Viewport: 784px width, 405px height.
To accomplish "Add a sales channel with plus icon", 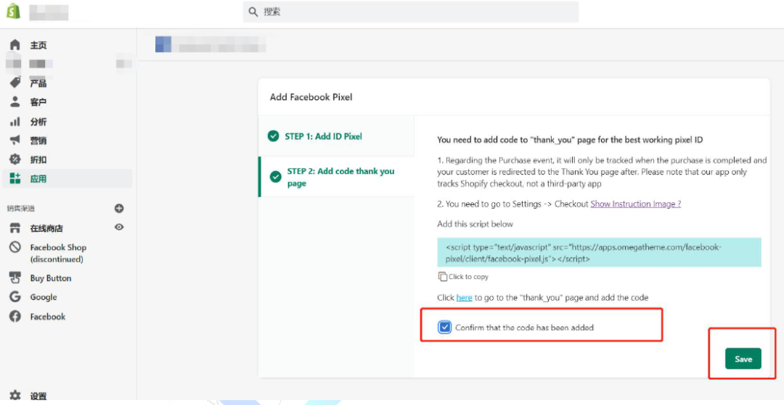I will coord(119,209).
